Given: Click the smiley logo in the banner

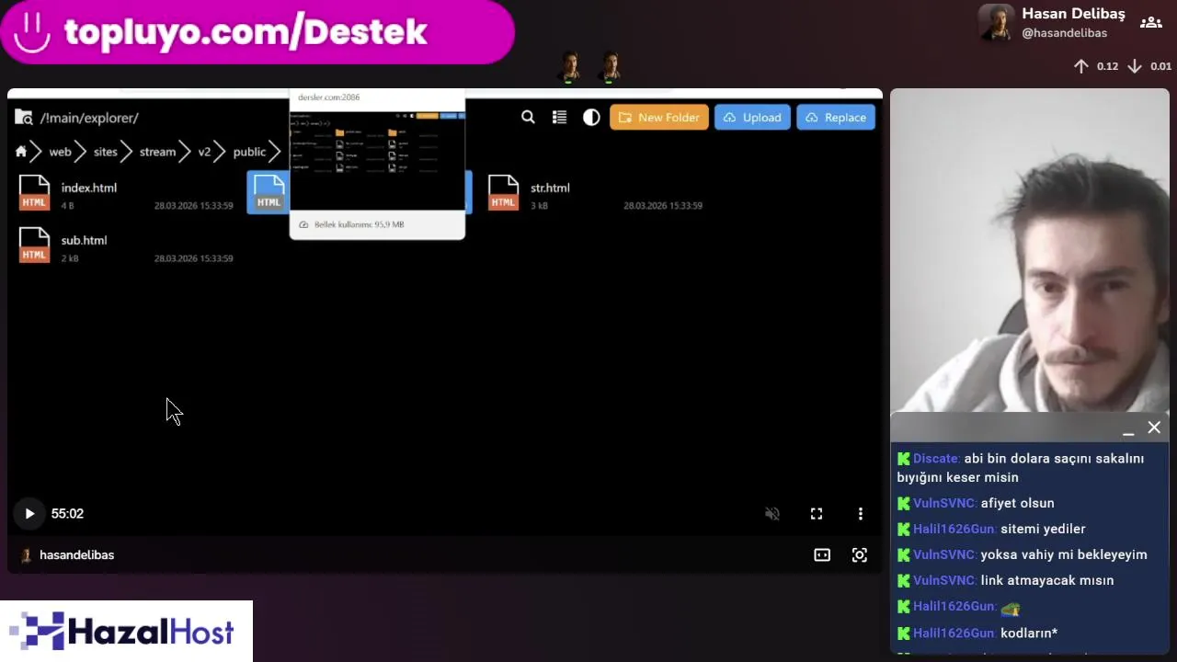Looking at the screenshot, I should click(x=32, y=32).
